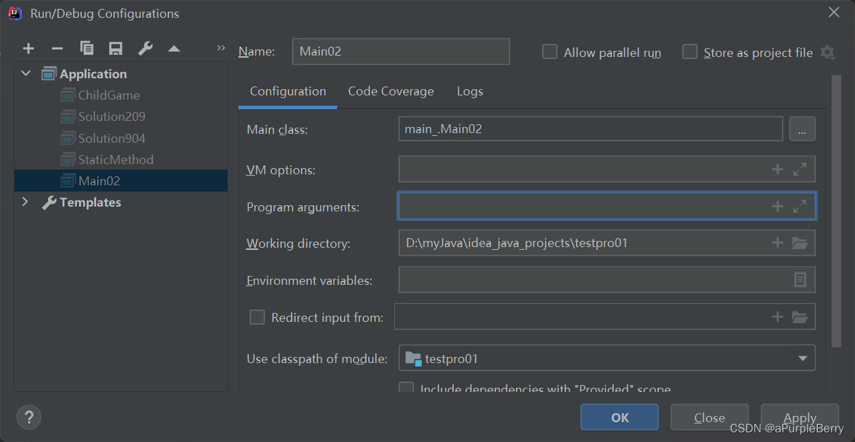Click the Apply button

click(x=800, y=417)
